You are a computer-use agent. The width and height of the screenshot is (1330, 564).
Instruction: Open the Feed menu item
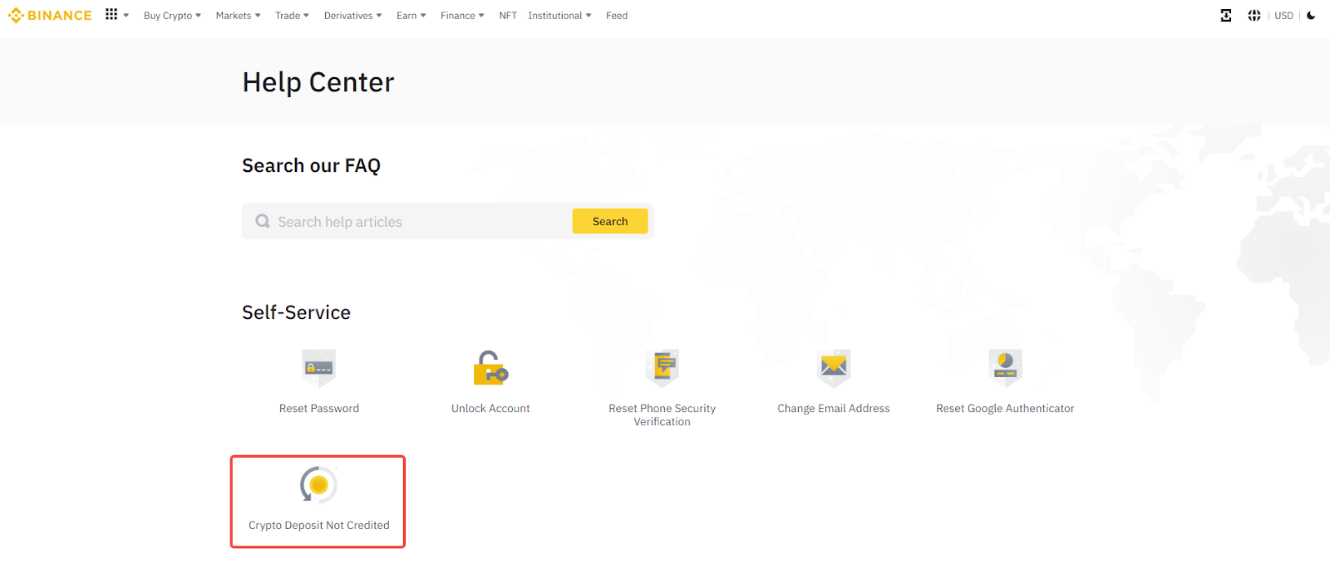(617, 16)
